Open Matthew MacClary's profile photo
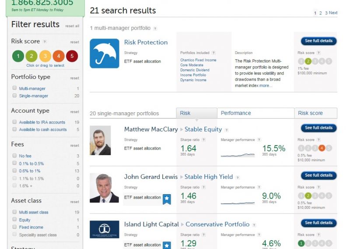The image size is (350, 249). pos(100,140)
